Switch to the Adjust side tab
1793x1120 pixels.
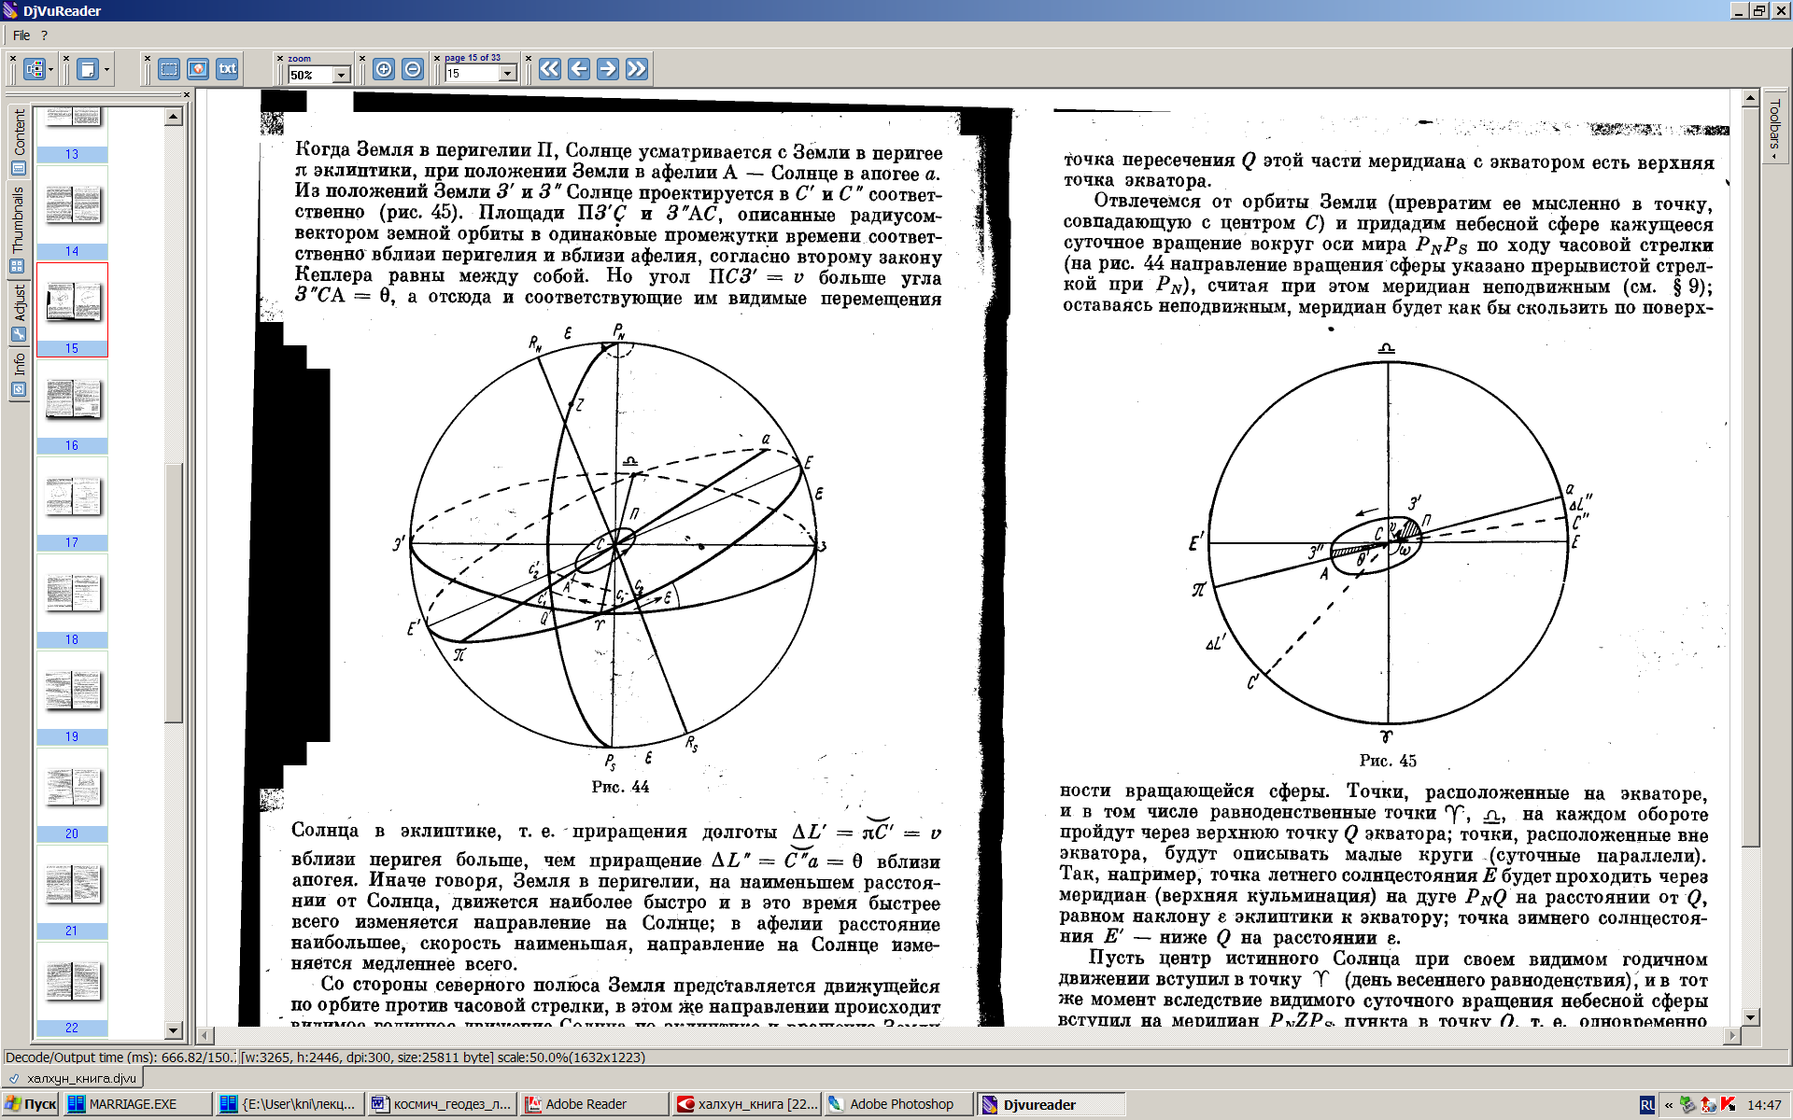[19, 314]
